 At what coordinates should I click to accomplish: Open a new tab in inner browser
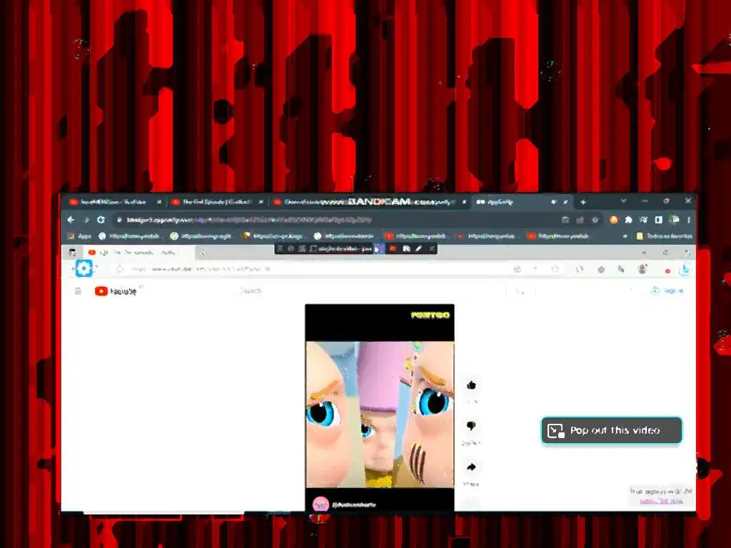click(x=203, y=253)
